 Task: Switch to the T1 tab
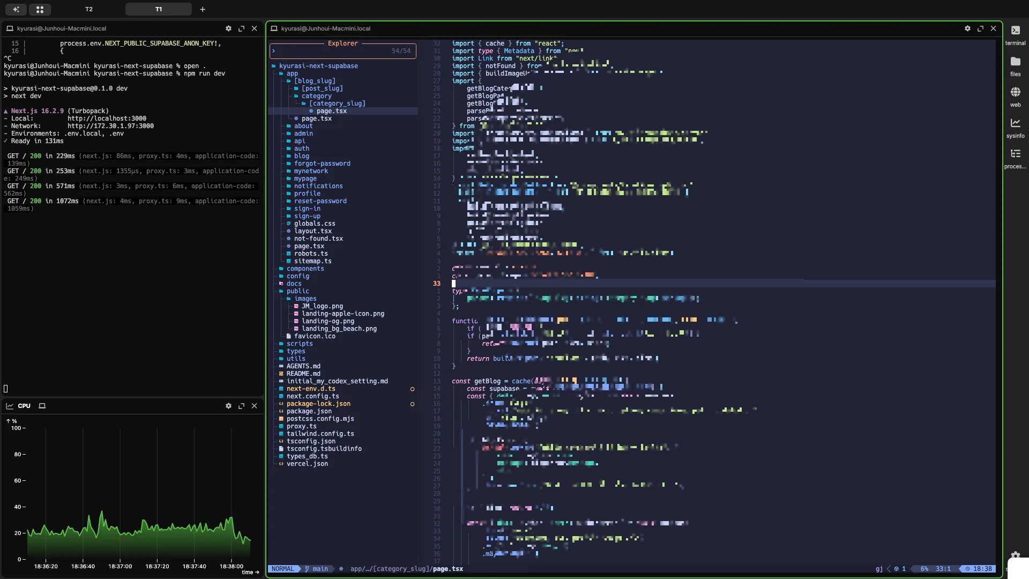pyautogui.click(x=159, y=9)
